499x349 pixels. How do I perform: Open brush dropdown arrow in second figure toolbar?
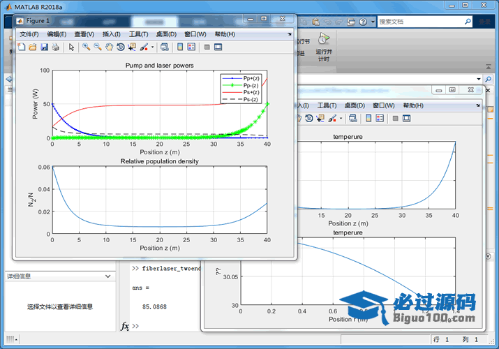[341, 119]
